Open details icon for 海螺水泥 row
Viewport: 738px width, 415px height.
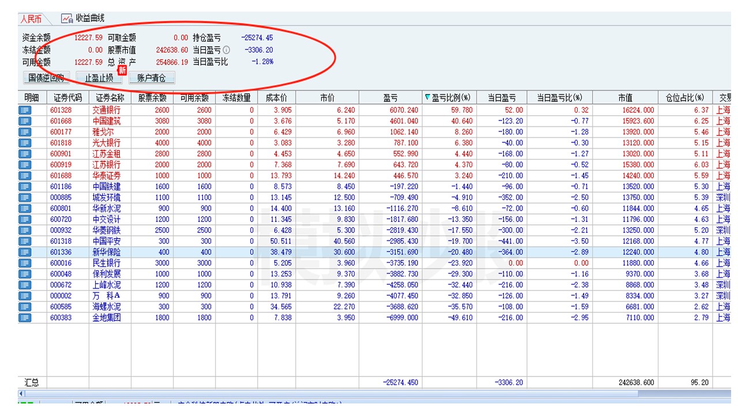pos(25,307)
